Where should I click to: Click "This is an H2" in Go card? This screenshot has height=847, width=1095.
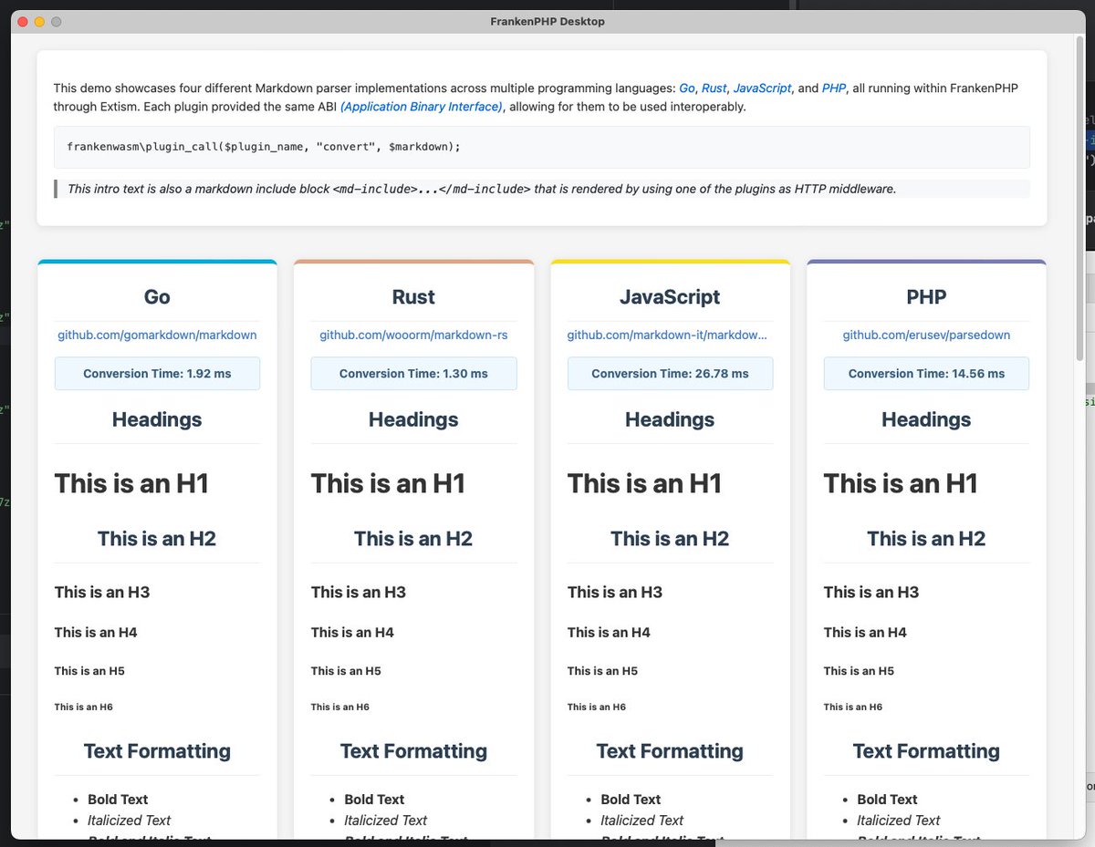(157, 539)
